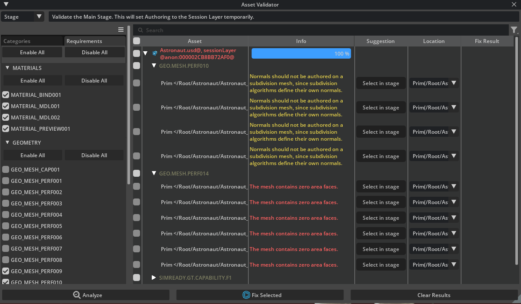Enable all MATERIALS rules
521x304 pixels.
pyautogui.click(x=33, y=81)
